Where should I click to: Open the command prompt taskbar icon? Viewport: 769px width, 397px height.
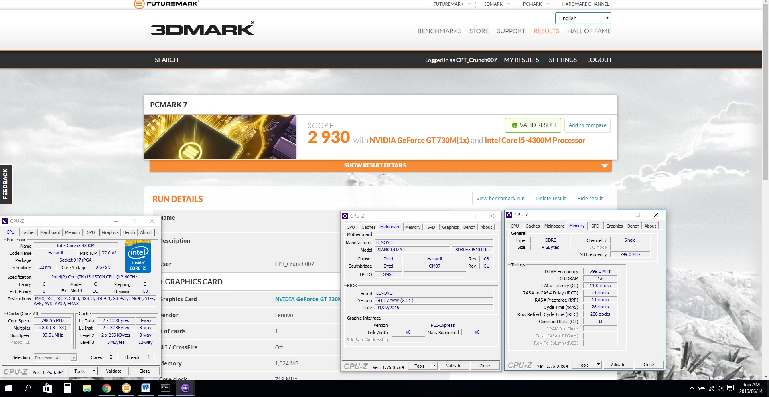(x=165, y=388)
